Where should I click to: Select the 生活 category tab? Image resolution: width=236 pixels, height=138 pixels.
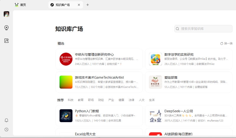[152, 100]
